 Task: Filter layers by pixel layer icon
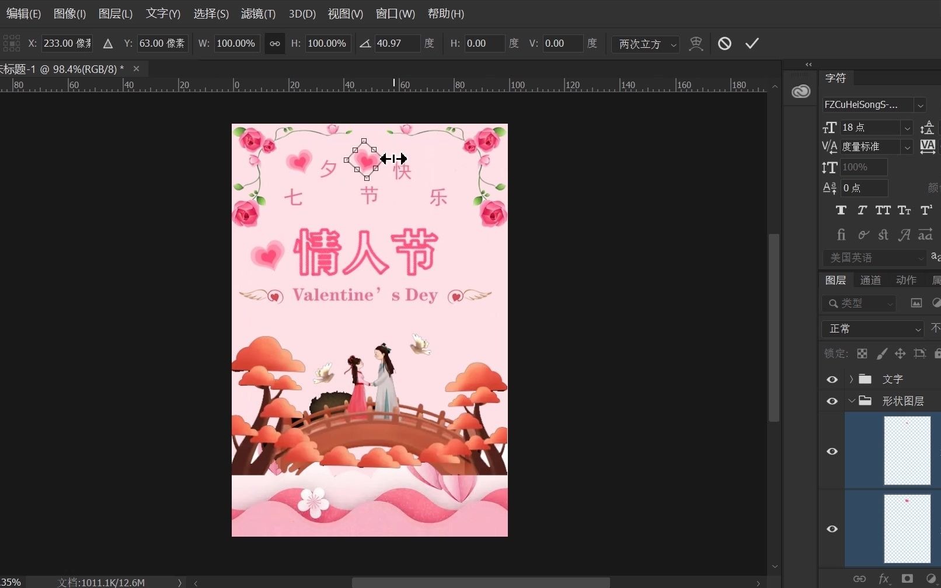(x=916, y=303)
